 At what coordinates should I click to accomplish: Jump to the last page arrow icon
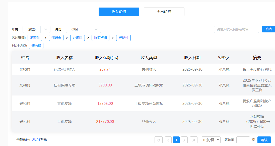(x=194, y=140)
